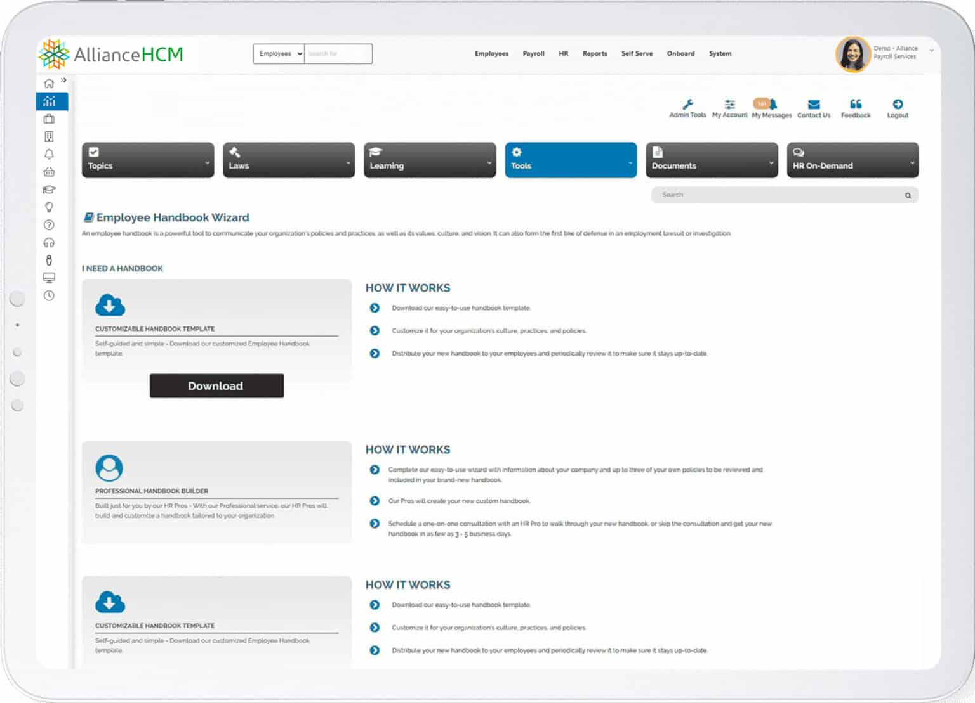Select the graduation cap icon in the sidebar
Screen dimensions: 975x703
[x=49, y=189]
